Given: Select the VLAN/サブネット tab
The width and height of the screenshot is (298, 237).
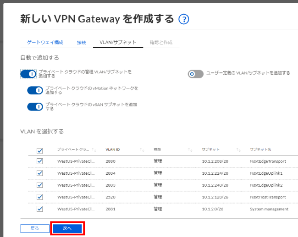Looking at the screenshot, I should [x=118, y=43].
